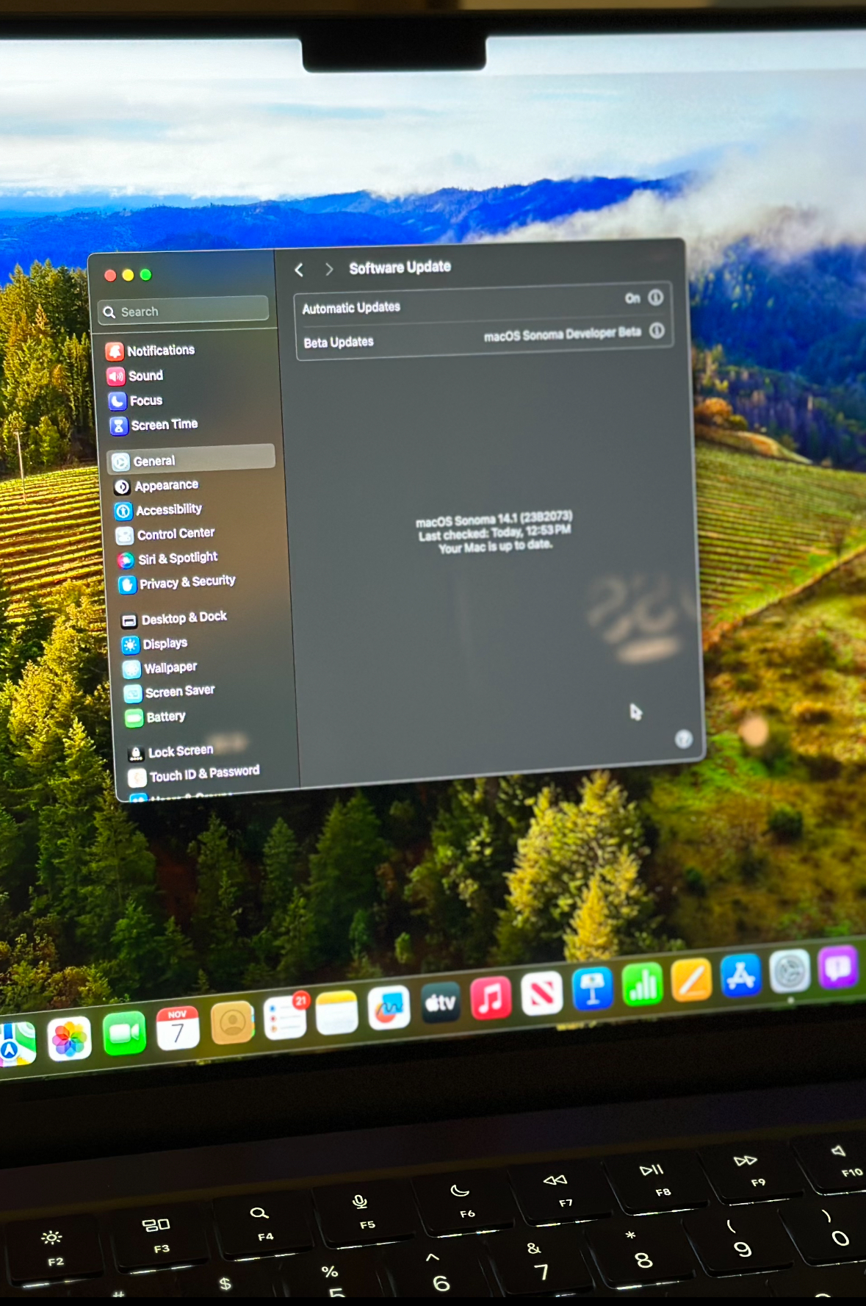Screen dimensions: 866x1306
Task: Select General in the sidebar
Action: coord(192,459)
